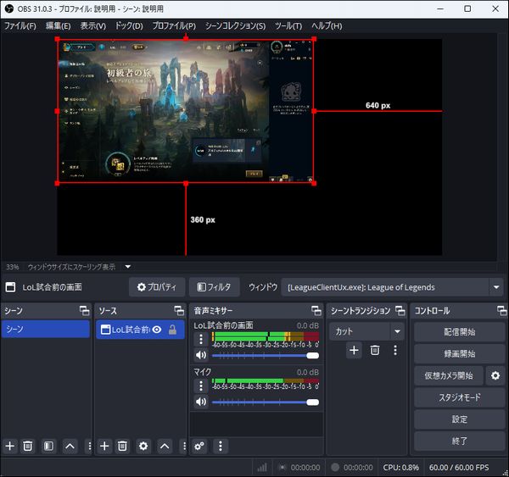This screenshot has height=477, width=509.
Task: Toggle visibility eye of LoL試合前 source
Action: click(x=157, y=330)
